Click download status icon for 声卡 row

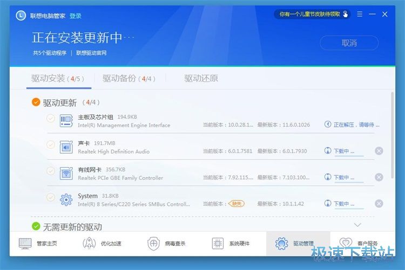pyautogui.click(x=328, y=150)
